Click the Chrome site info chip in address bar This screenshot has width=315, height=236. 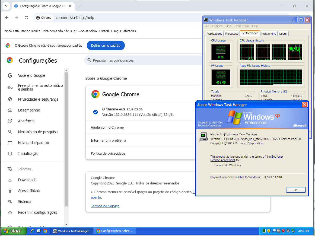pos(44,18)
